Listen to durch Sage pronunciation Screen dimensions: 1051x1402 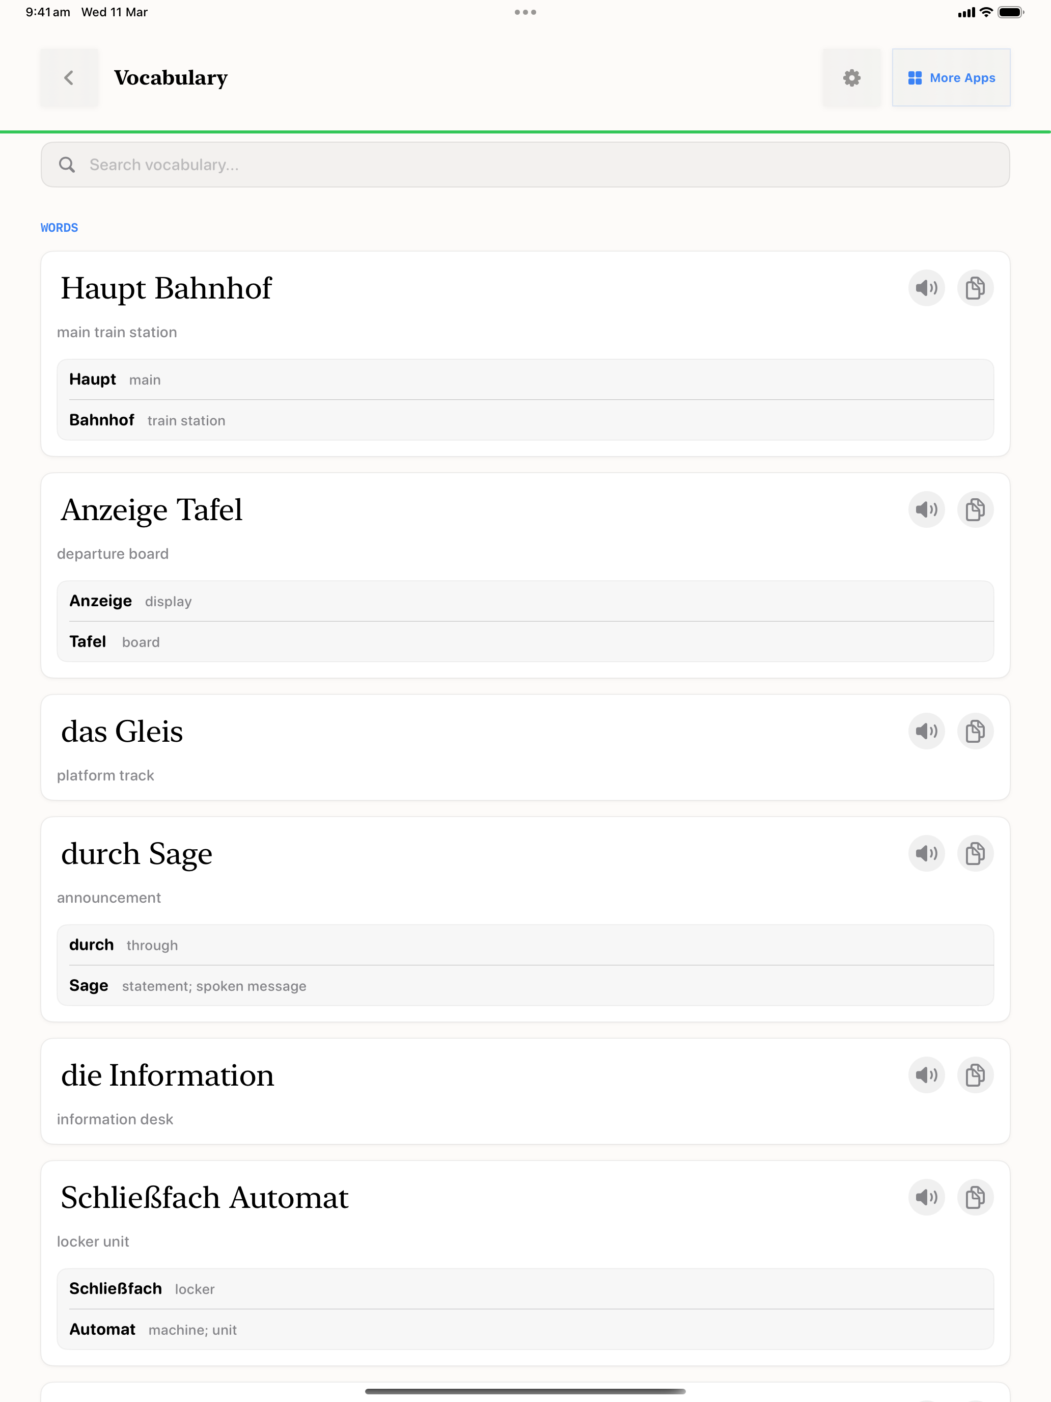(x=926, y=854)
